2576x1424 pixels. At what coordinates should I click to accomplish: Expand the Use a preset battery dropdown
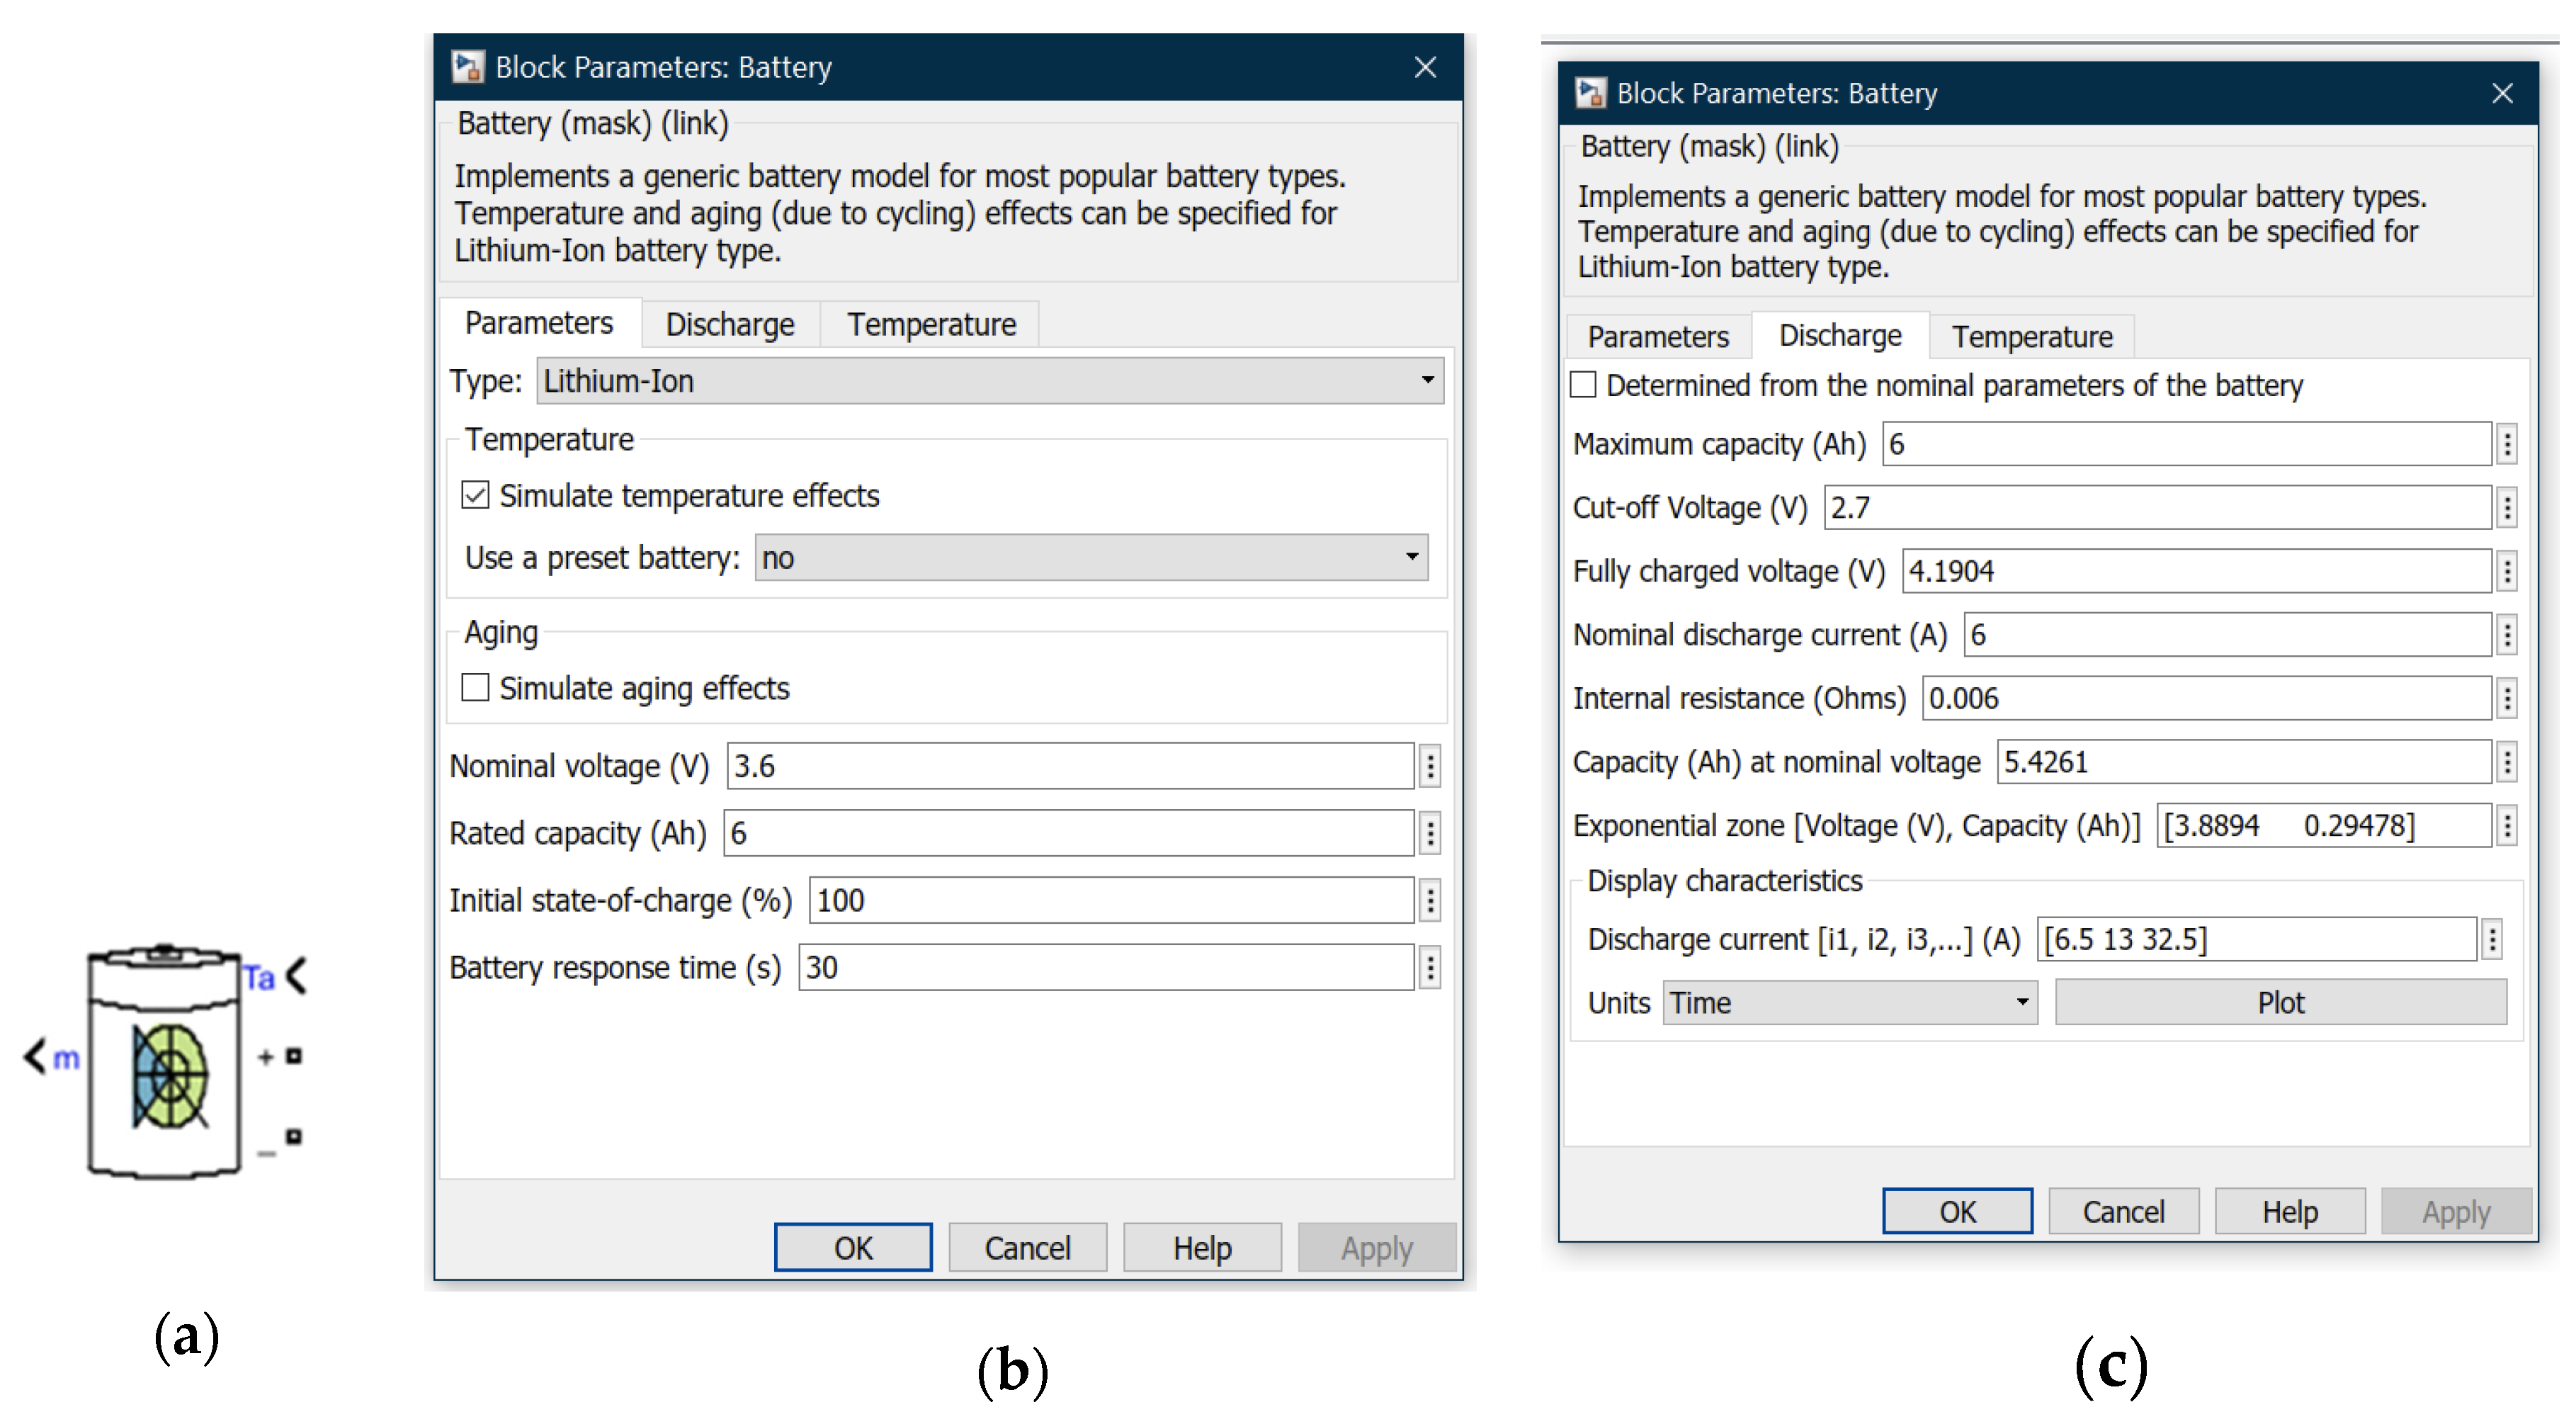[x=1091, y=558]
